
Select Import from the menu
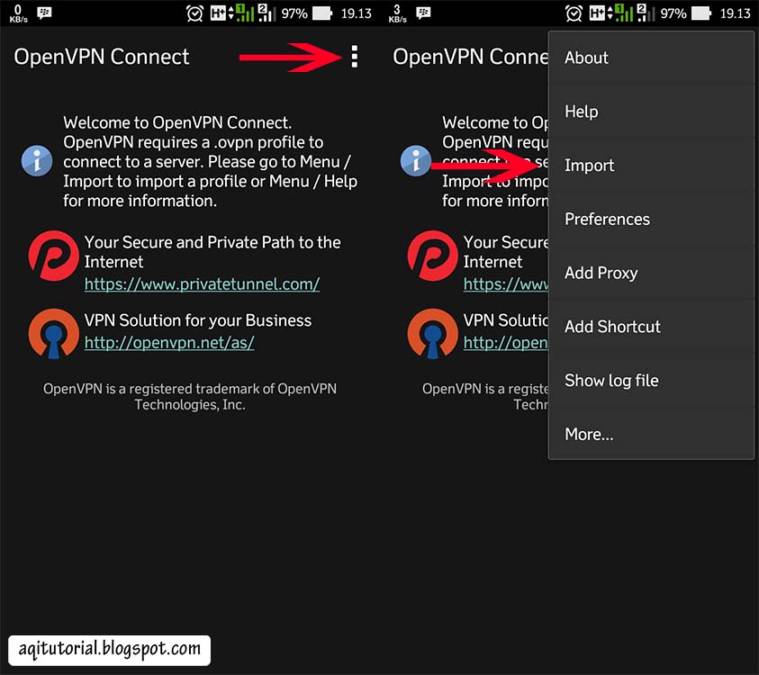tap(589, 166)
